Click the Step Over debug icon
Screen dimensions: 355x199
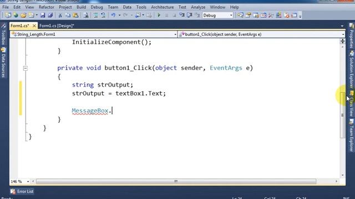point(190,15)
